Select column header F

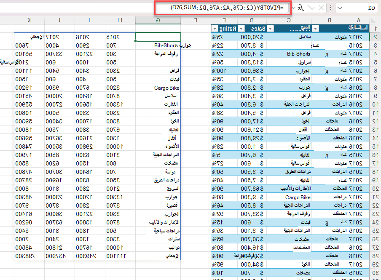click(196, 20)
